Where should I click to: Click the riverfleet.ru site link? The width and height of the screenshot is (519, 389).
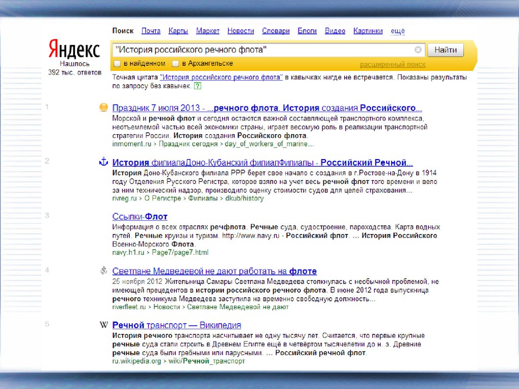129,307
